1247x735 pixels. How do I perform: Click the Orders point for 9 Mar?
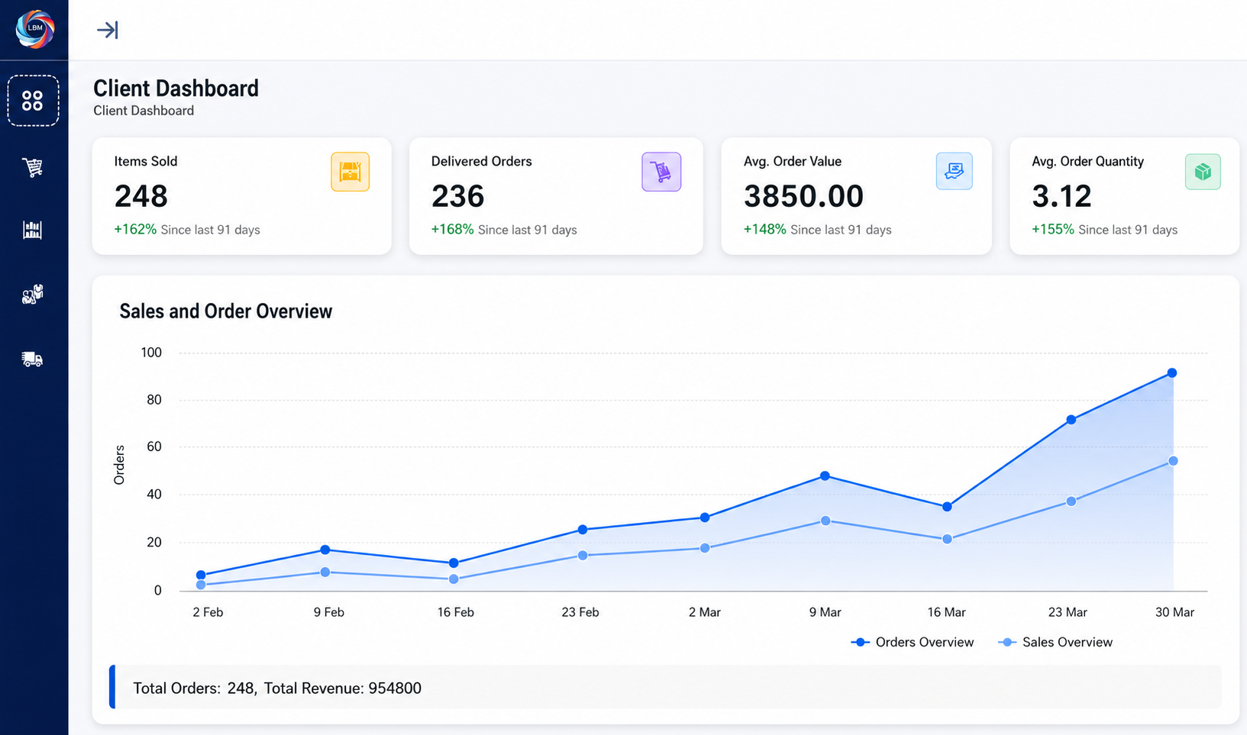pos(825,476)
